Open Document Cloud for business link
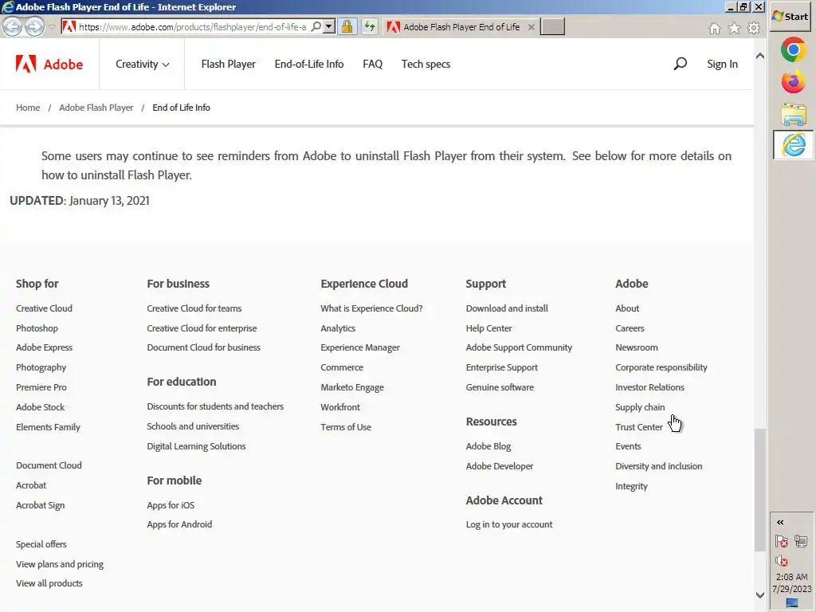This screenshot has height=612, width=816. tap(203, 347)
